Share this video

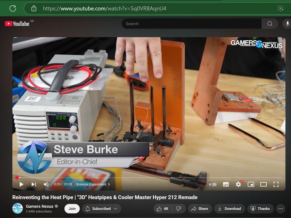pos(200,208)
